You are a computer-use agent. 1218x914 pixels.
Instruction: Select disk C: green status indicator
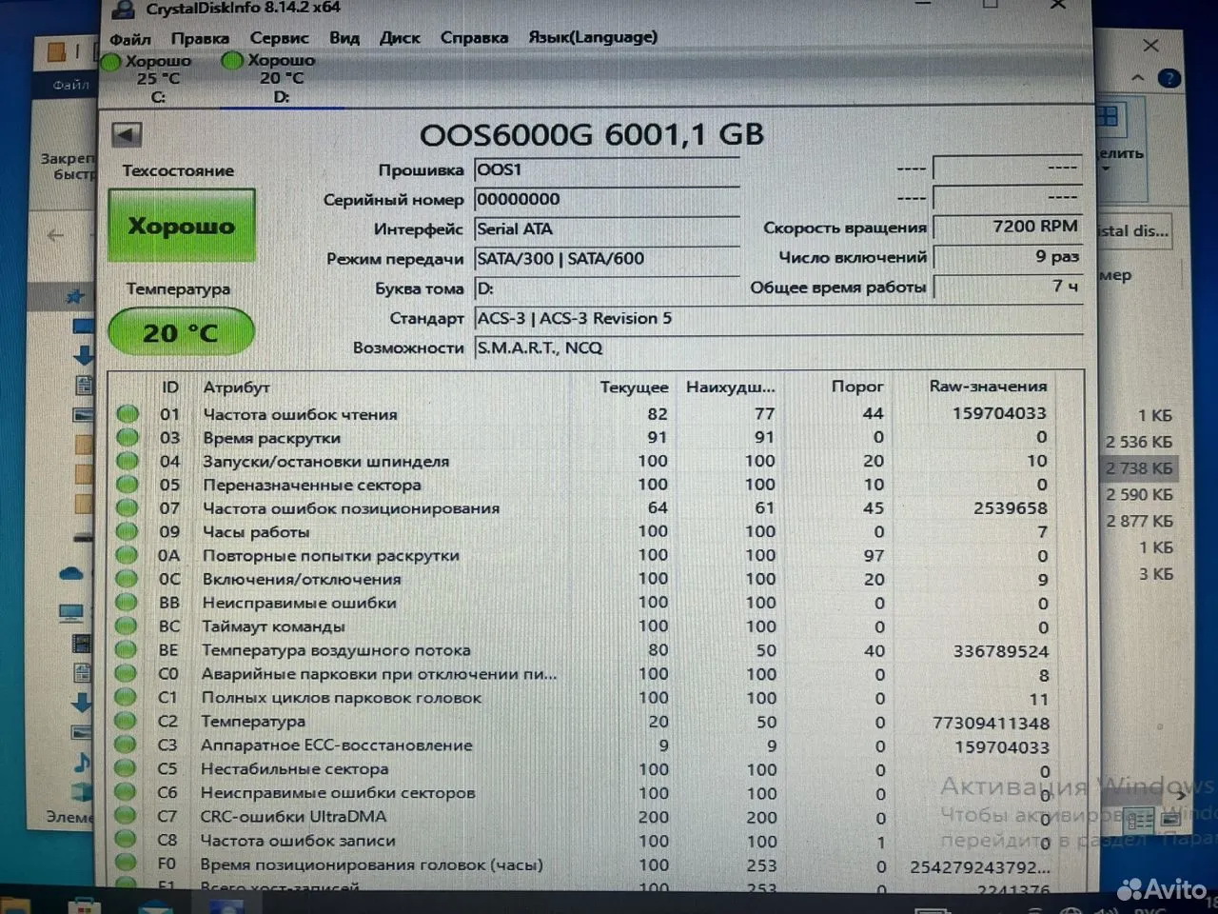pyautogui.click(x=111, y=62)
